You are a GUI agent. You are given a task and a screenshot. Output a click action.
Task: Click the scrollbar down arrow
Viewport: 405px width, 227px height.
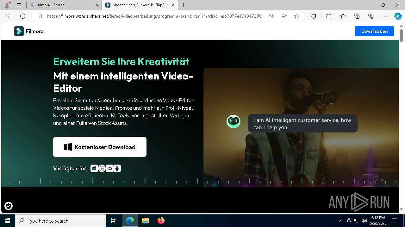(x=401, y=209)
